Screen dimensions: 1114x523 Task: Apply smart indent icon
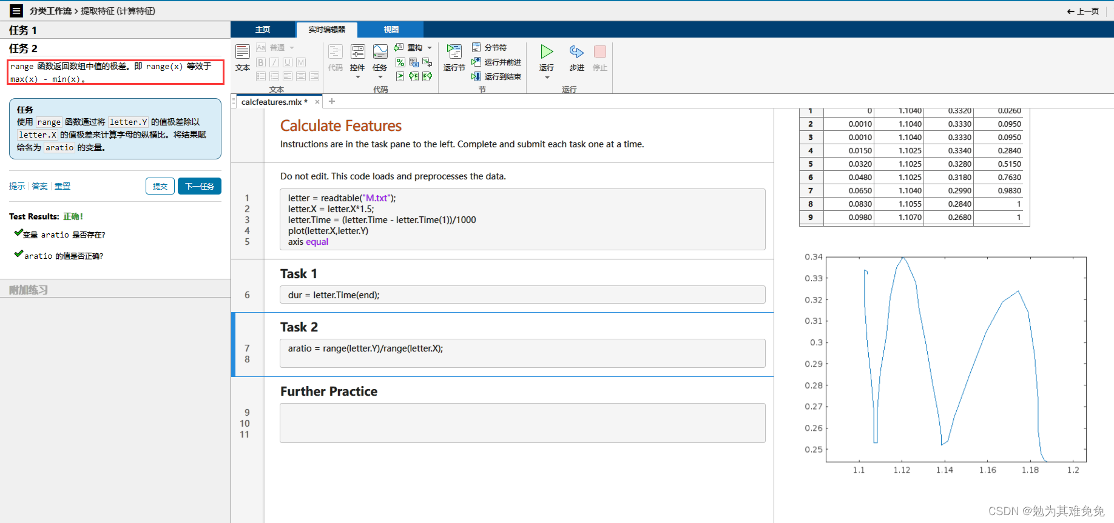pos(400,76)
